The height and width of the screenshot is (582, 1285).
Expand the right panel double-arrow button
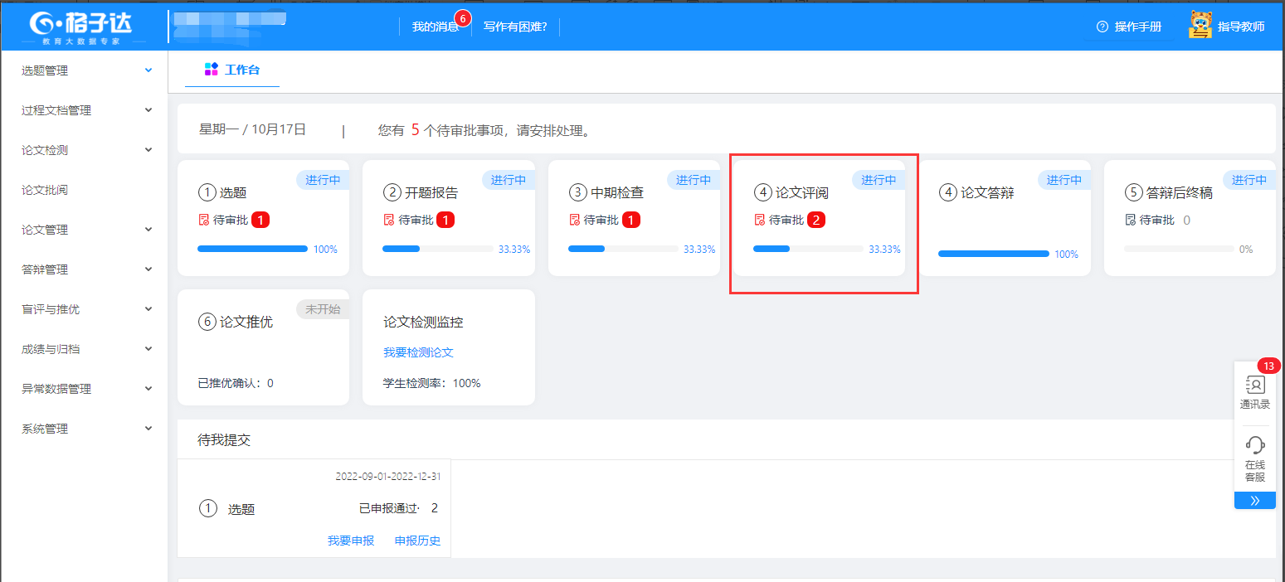1254,500
